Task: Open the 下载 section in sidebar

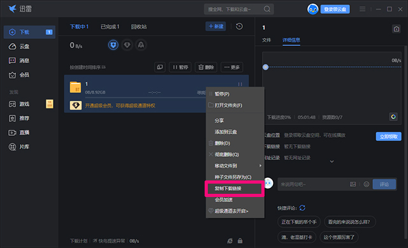Action: 29,32
